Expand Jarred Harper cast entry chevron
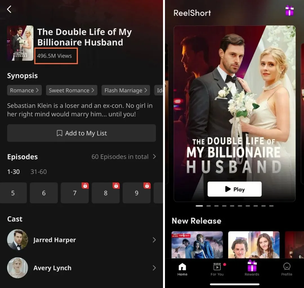 tap(154, 240)
